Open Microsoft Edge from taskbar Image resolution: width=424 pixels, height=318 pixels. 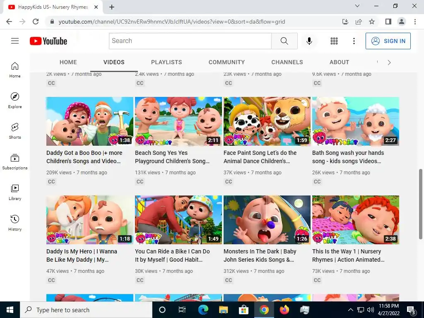(203, 310)
